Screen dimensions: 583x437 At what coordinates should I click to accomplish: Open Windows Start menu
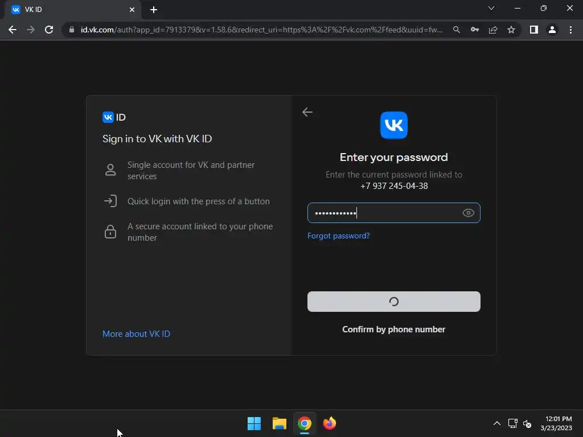click(254, 423)
